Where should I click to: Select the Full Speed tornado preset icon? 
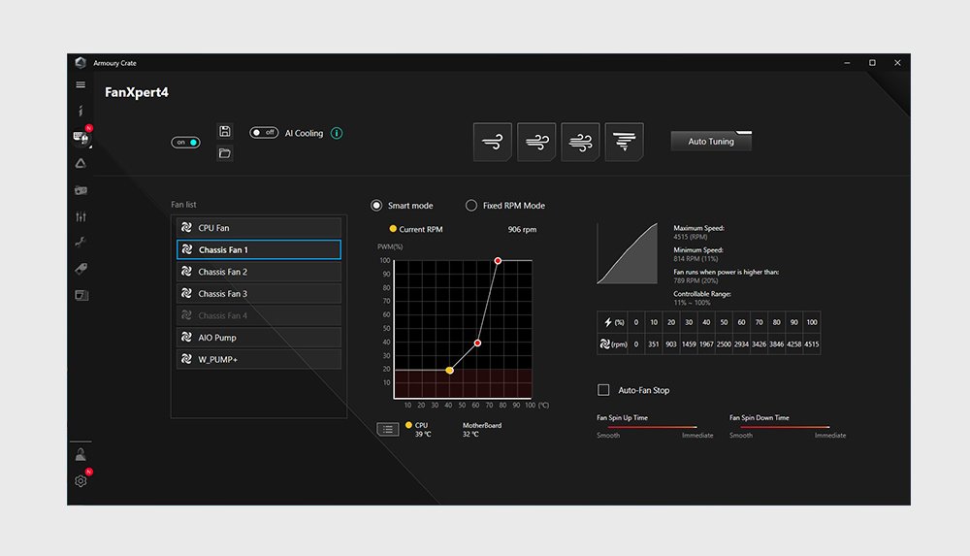pos(624,142)
